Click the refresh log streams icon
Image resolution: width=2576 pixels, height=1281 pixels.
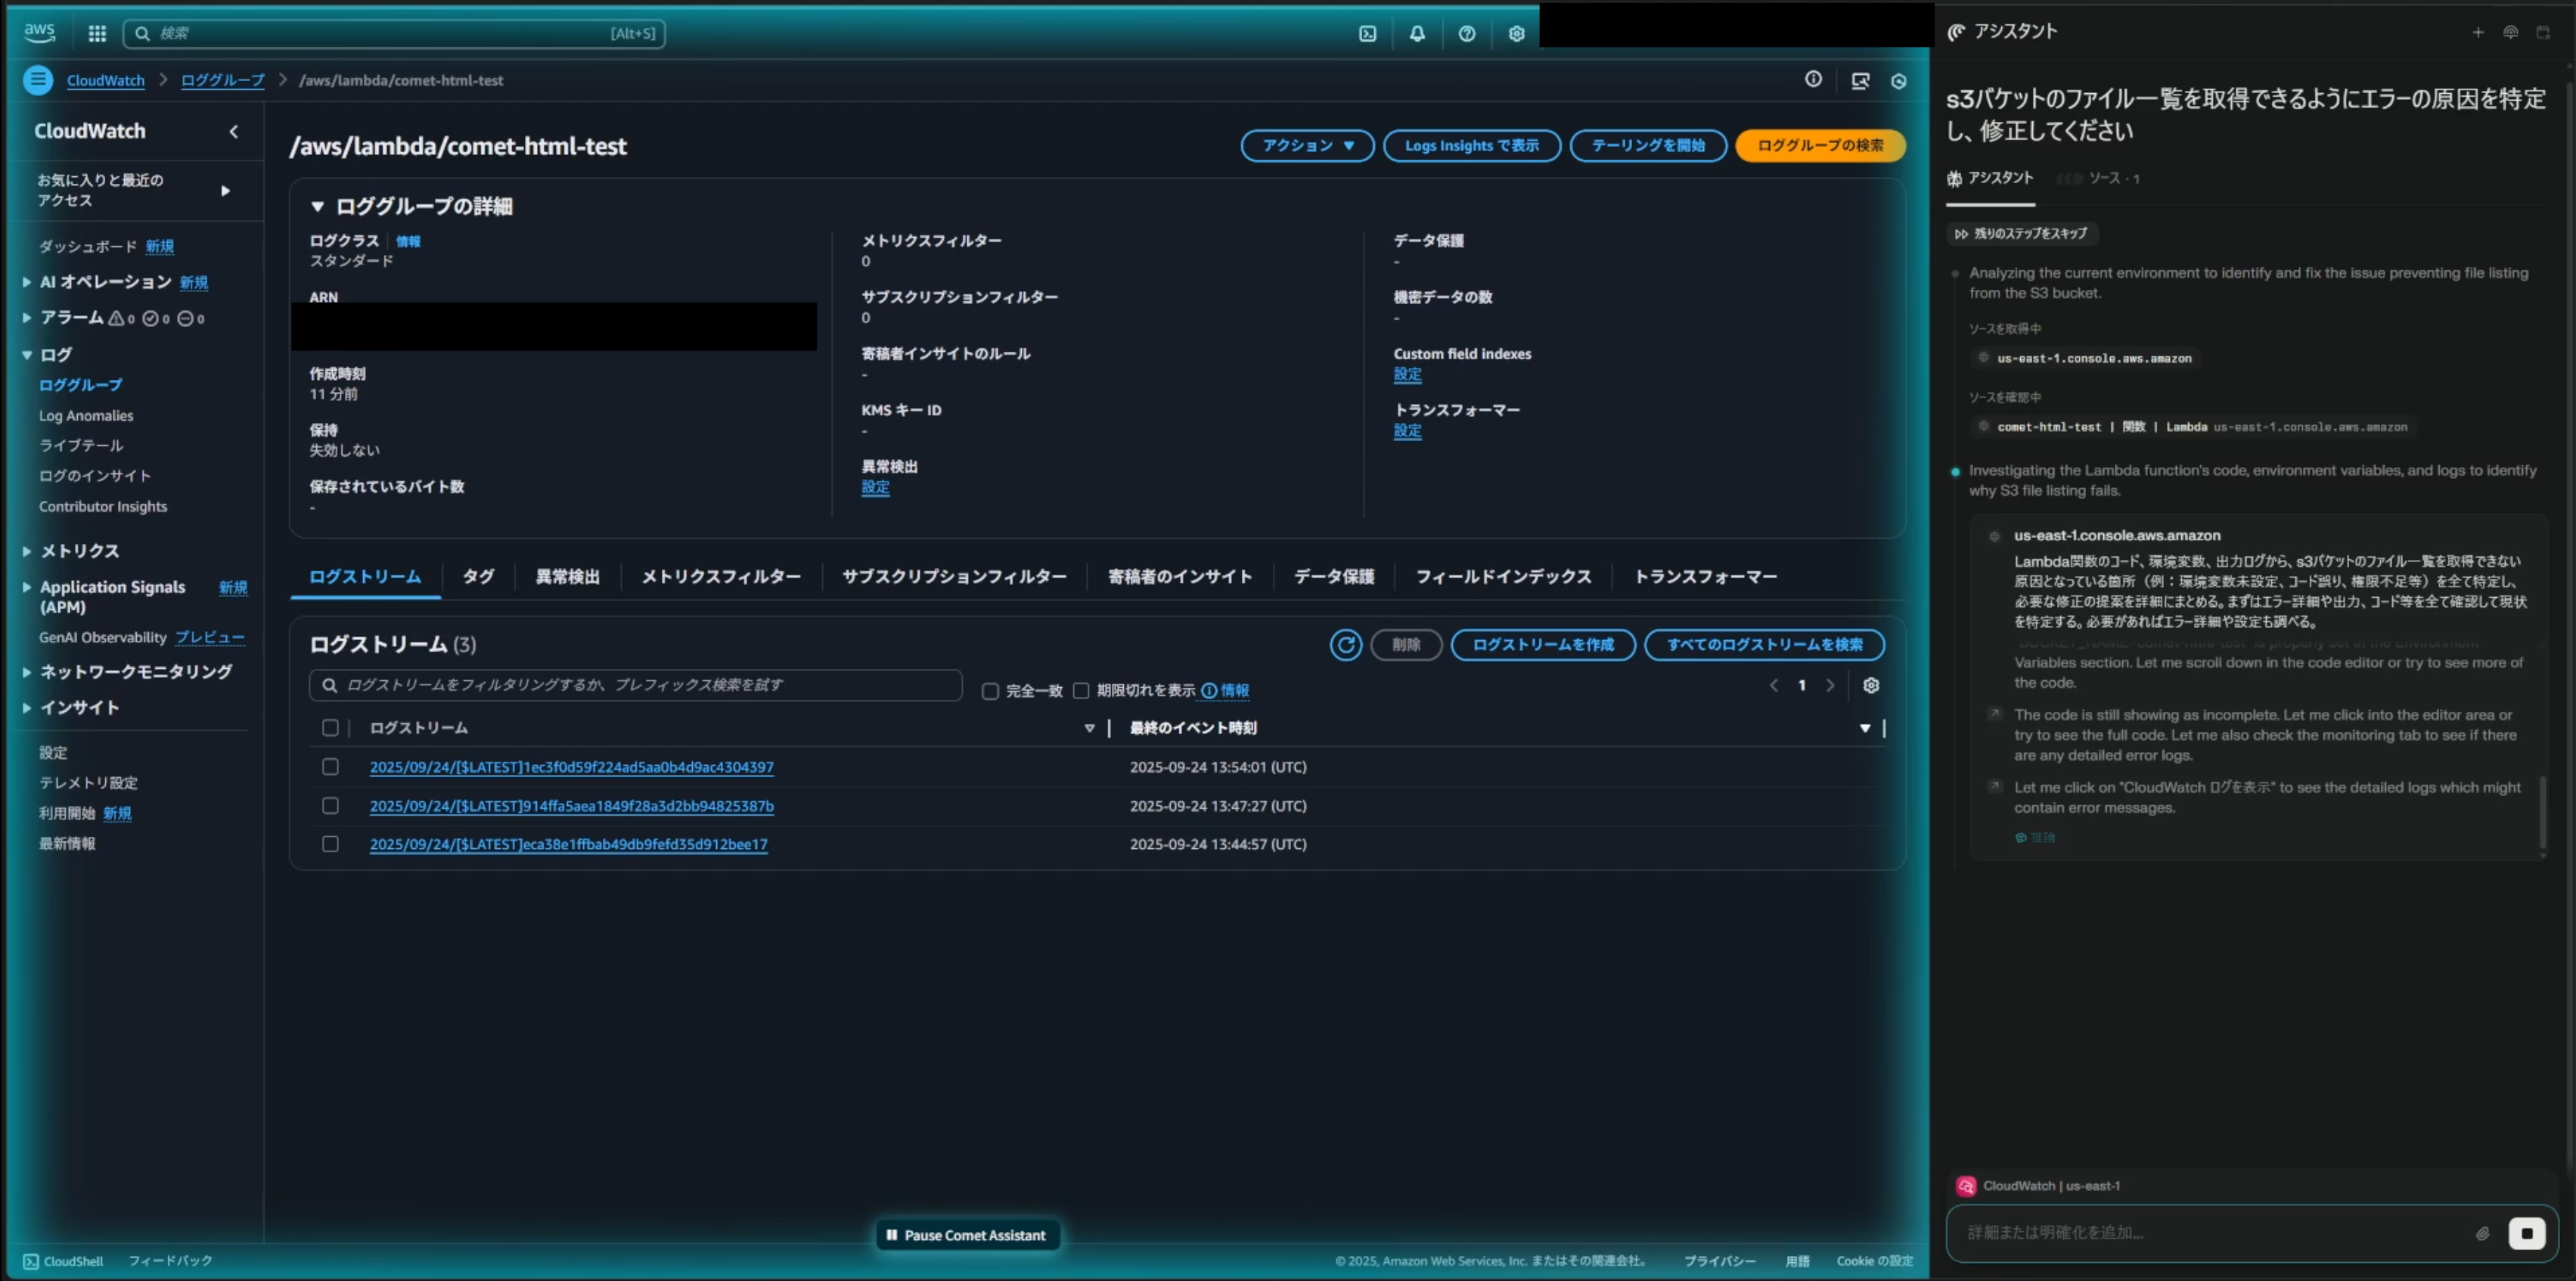click(x=1345, y=645)
